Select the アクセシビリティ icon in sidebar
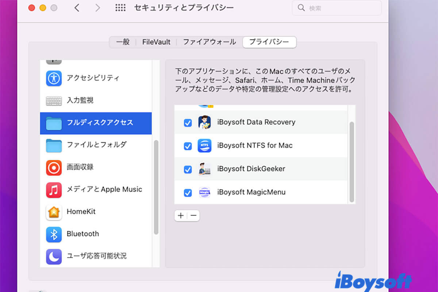The image size is (438, 292). [54, 78]
